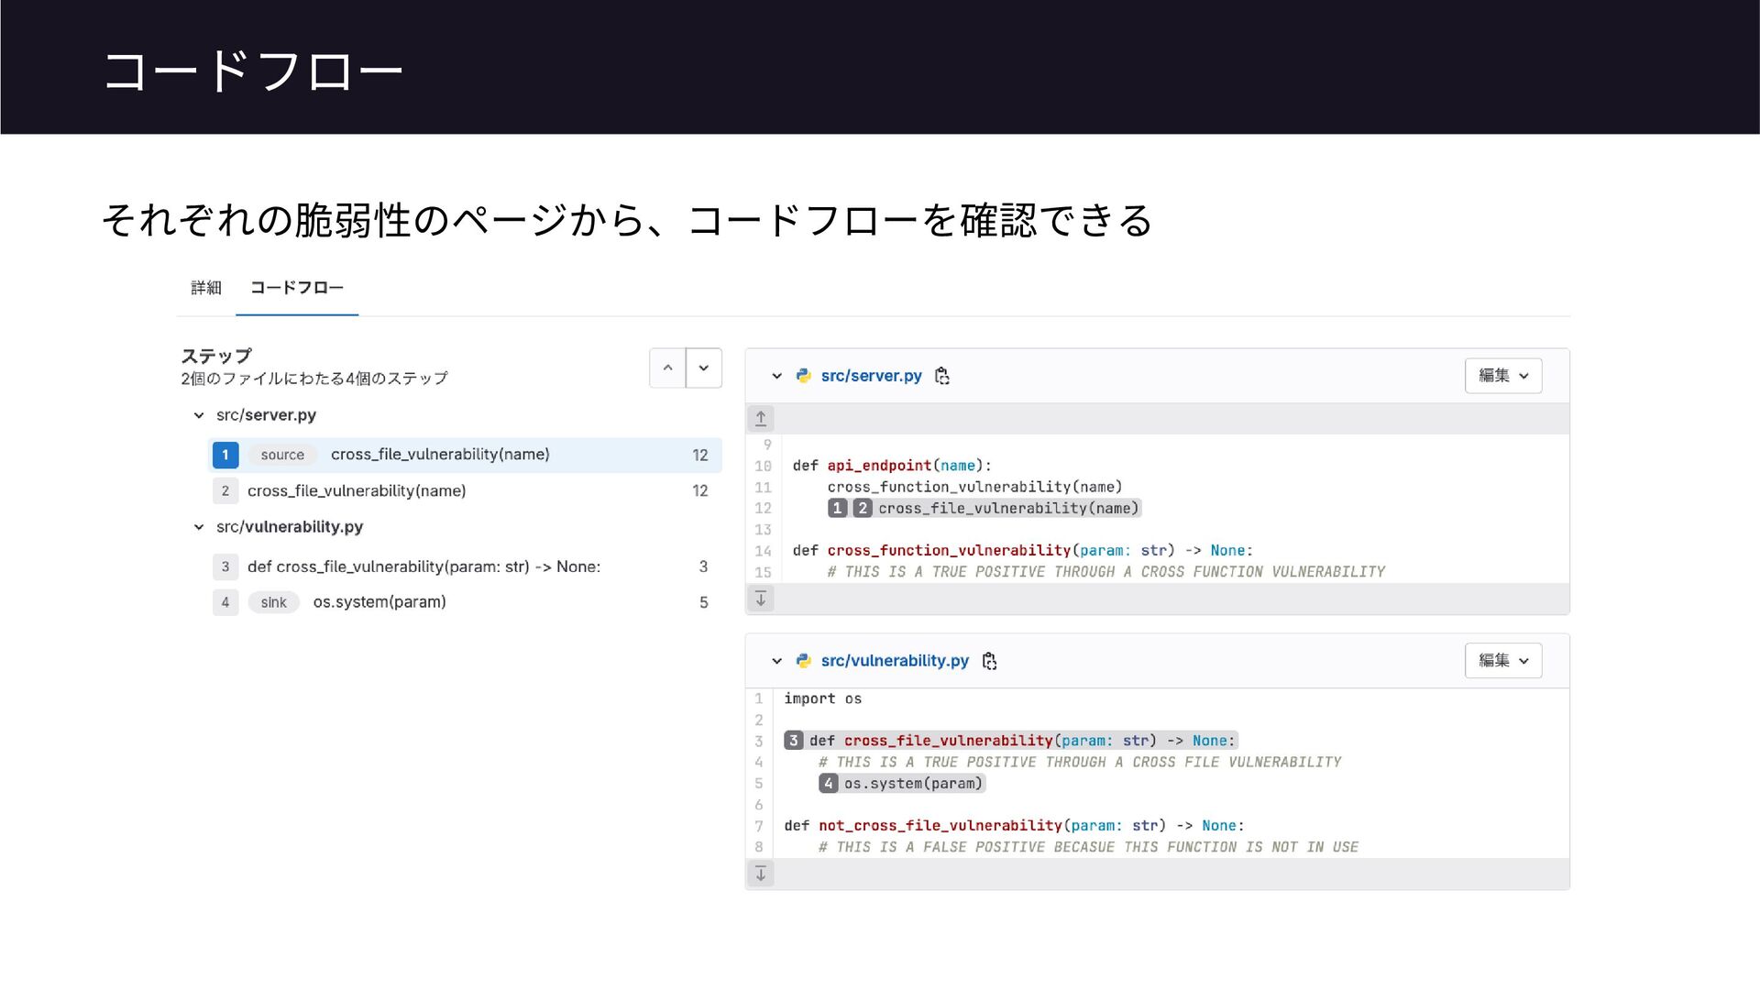
Task: Open the 編集 dropdown for server.py
Action: point(1503,376)
